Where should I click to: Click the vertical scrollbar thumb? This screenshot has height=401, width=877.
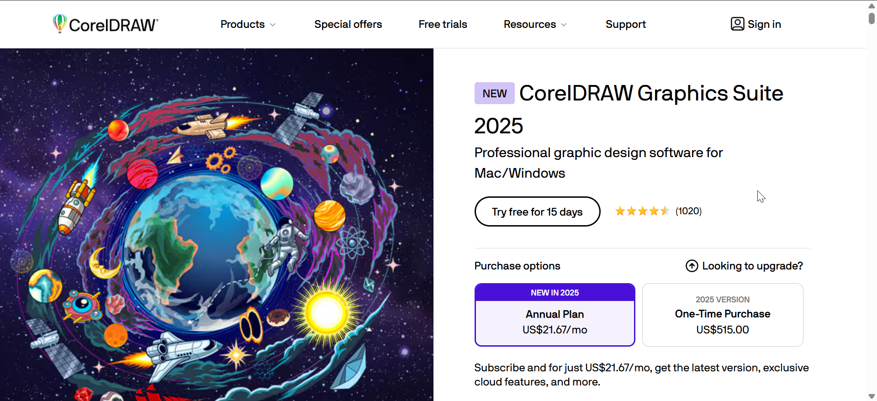[872, 18]
